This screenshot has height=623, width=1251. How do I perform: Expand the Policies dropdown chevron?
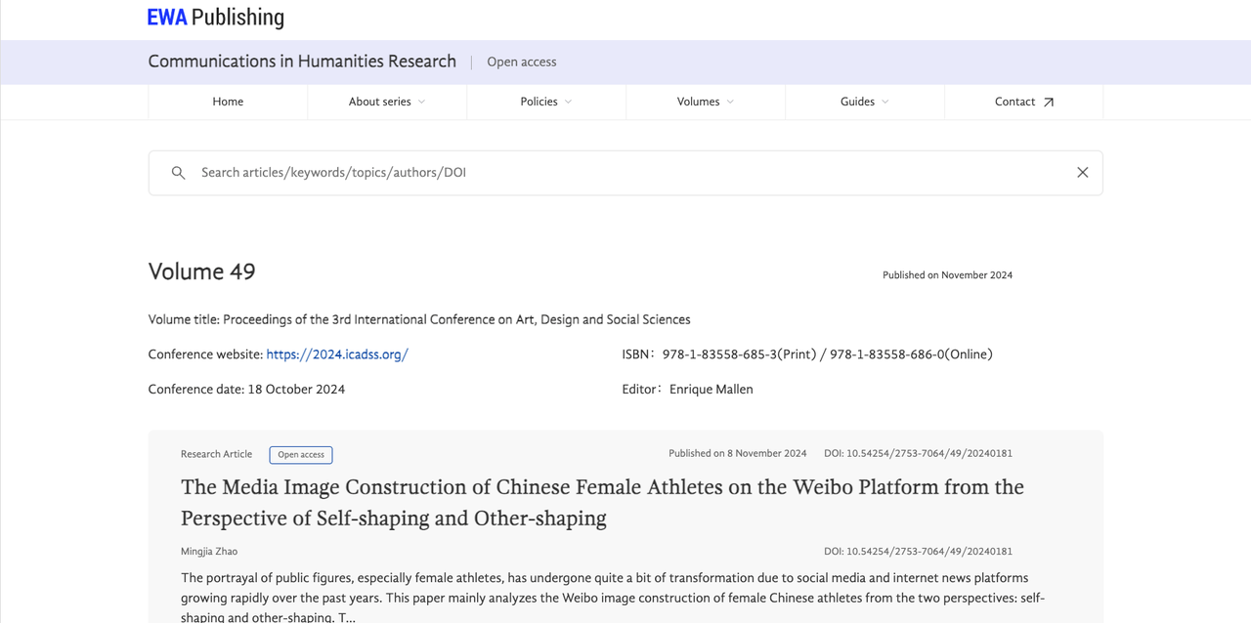click(x=568, y=103)
